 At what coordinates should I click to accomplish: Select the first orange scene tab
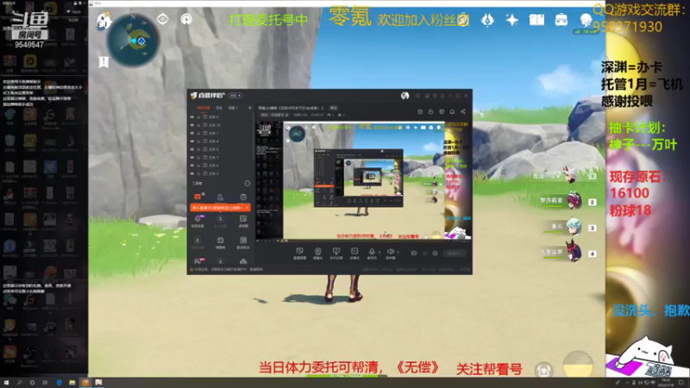coord(204,108)
